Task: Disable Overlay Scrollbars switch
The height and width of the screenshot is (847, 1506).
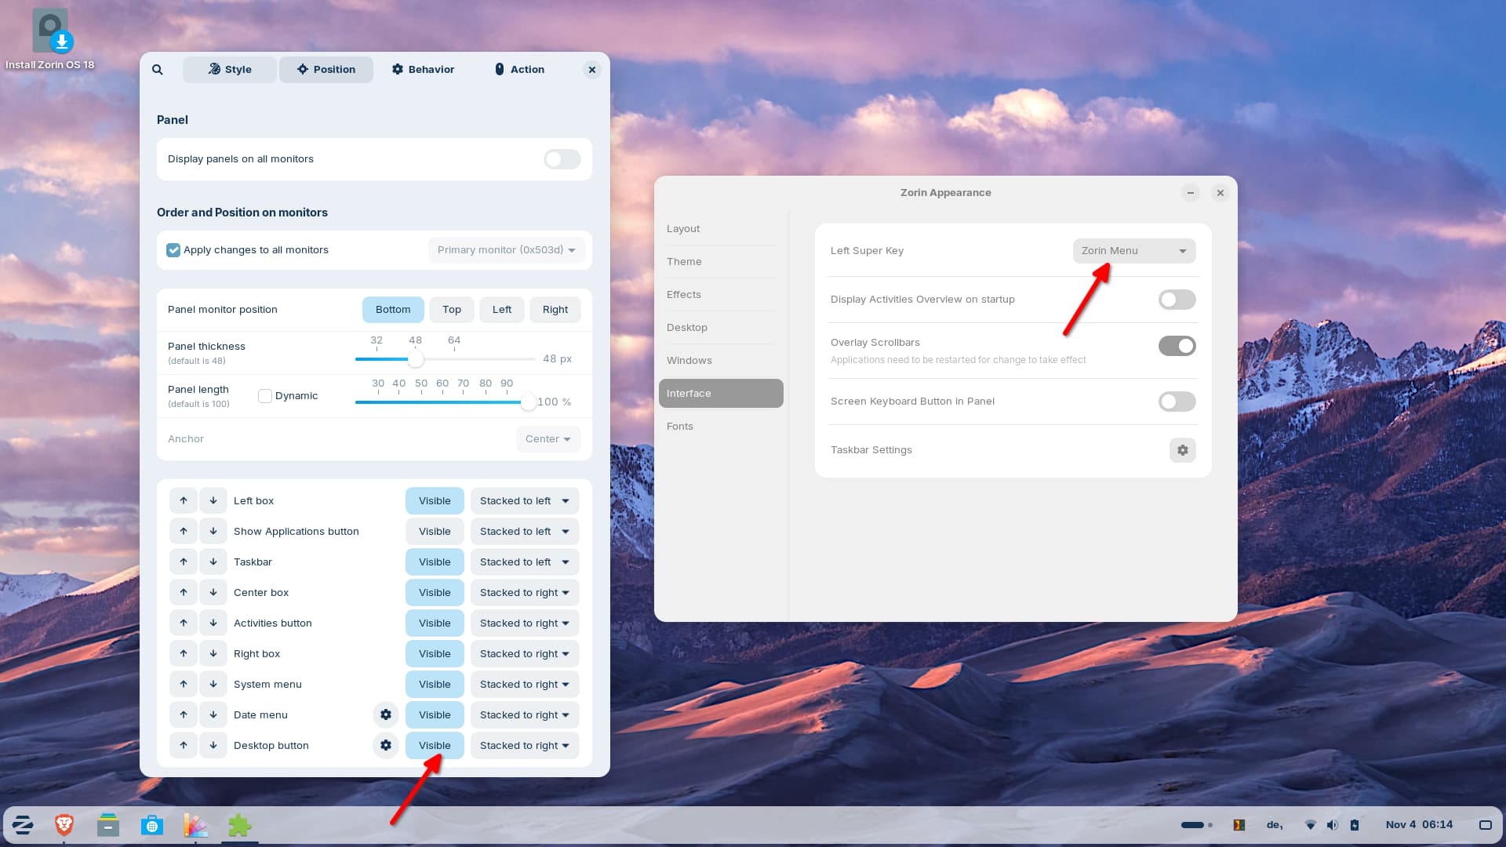Action: click(1177, 346)
